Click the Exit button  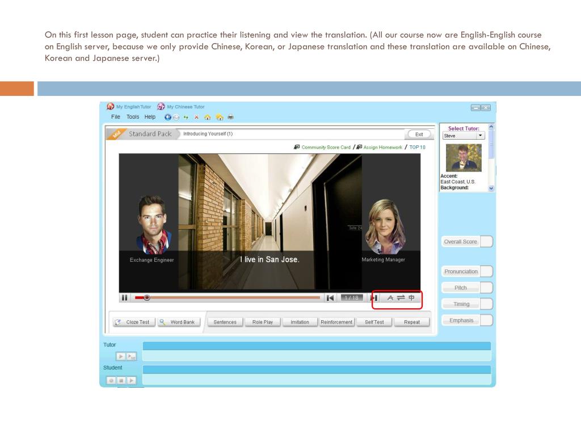point(419,134)
